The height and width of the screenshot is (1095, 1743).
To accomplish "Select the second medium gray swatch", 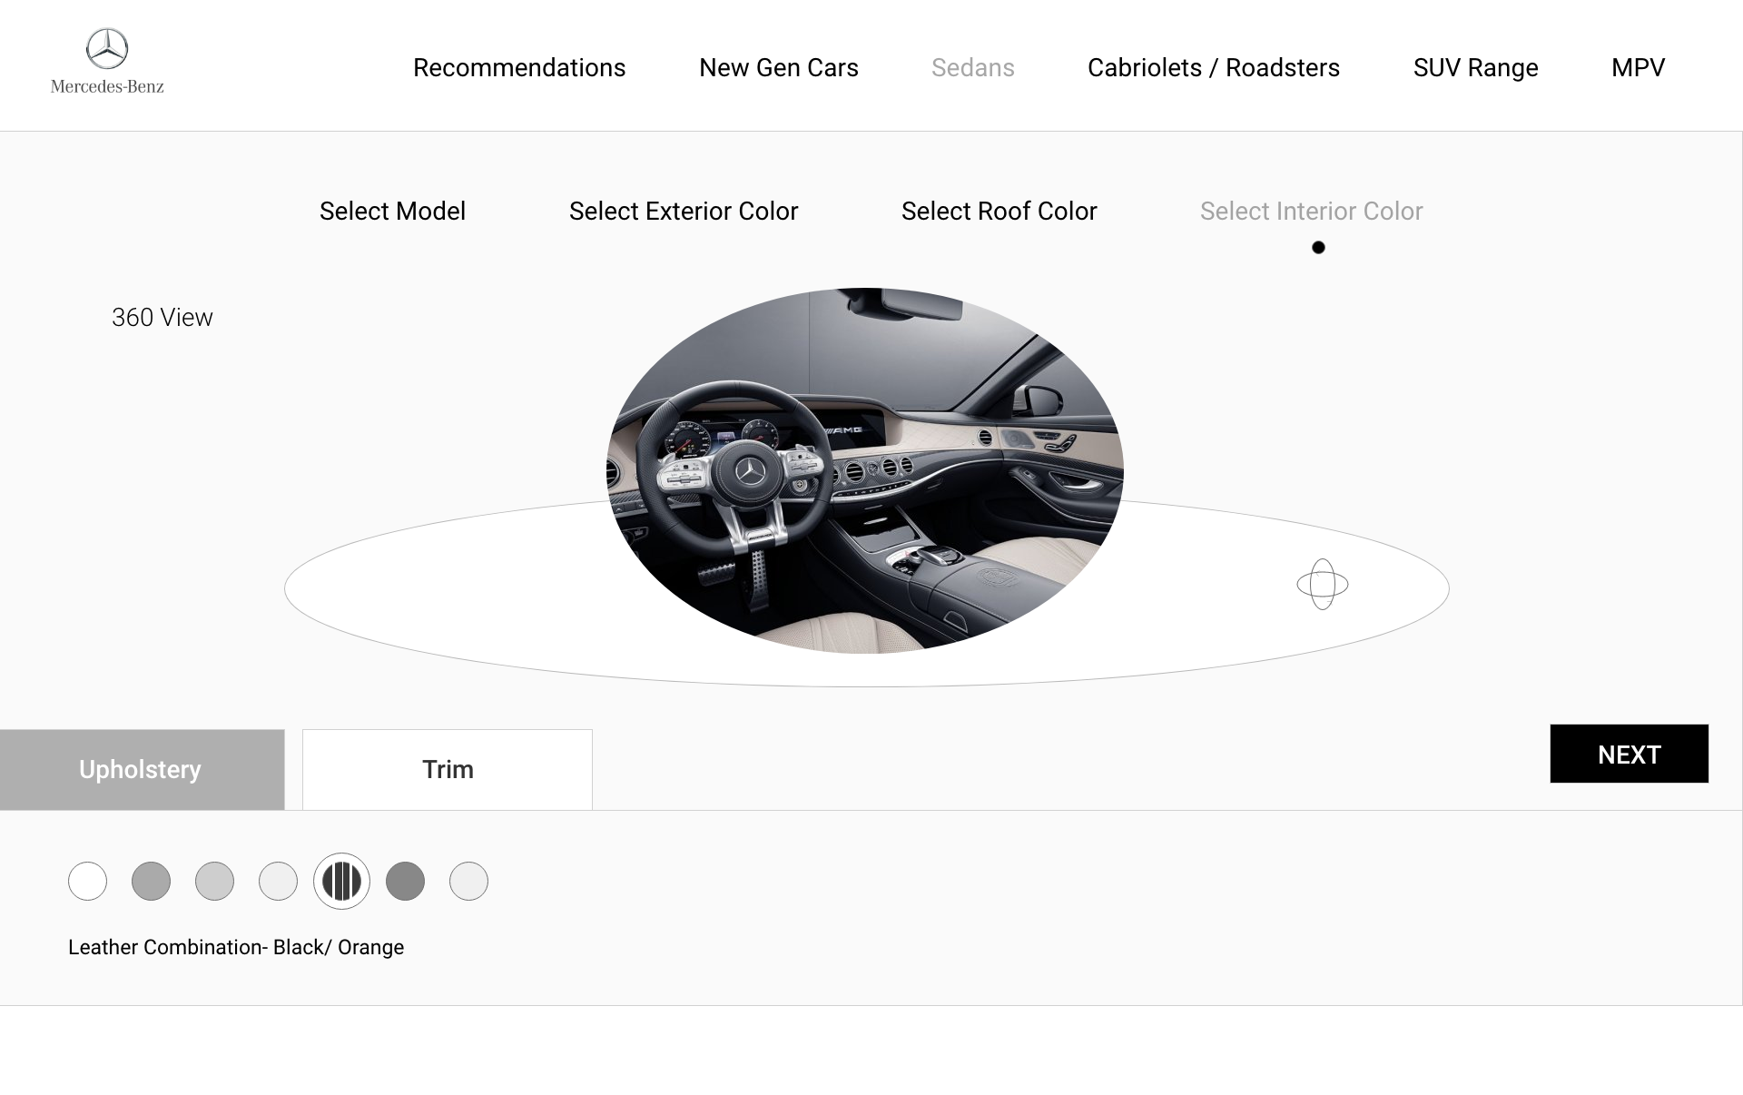I will (151, 881).
